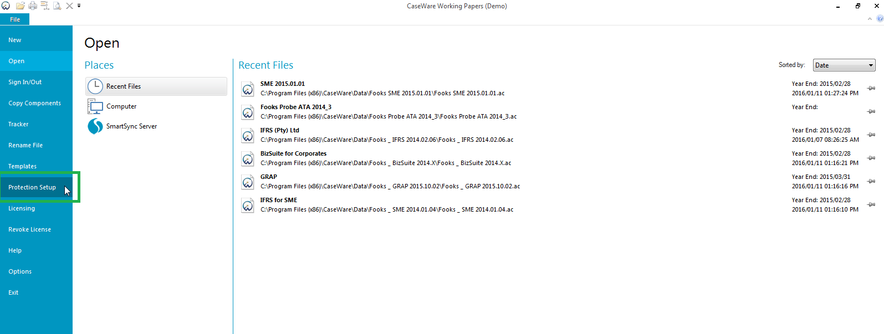The width and height of the screenshot is (884, 334).
Task: Pin the SME 2015.01.01 recent file
Action: click(x=871, y=89)
